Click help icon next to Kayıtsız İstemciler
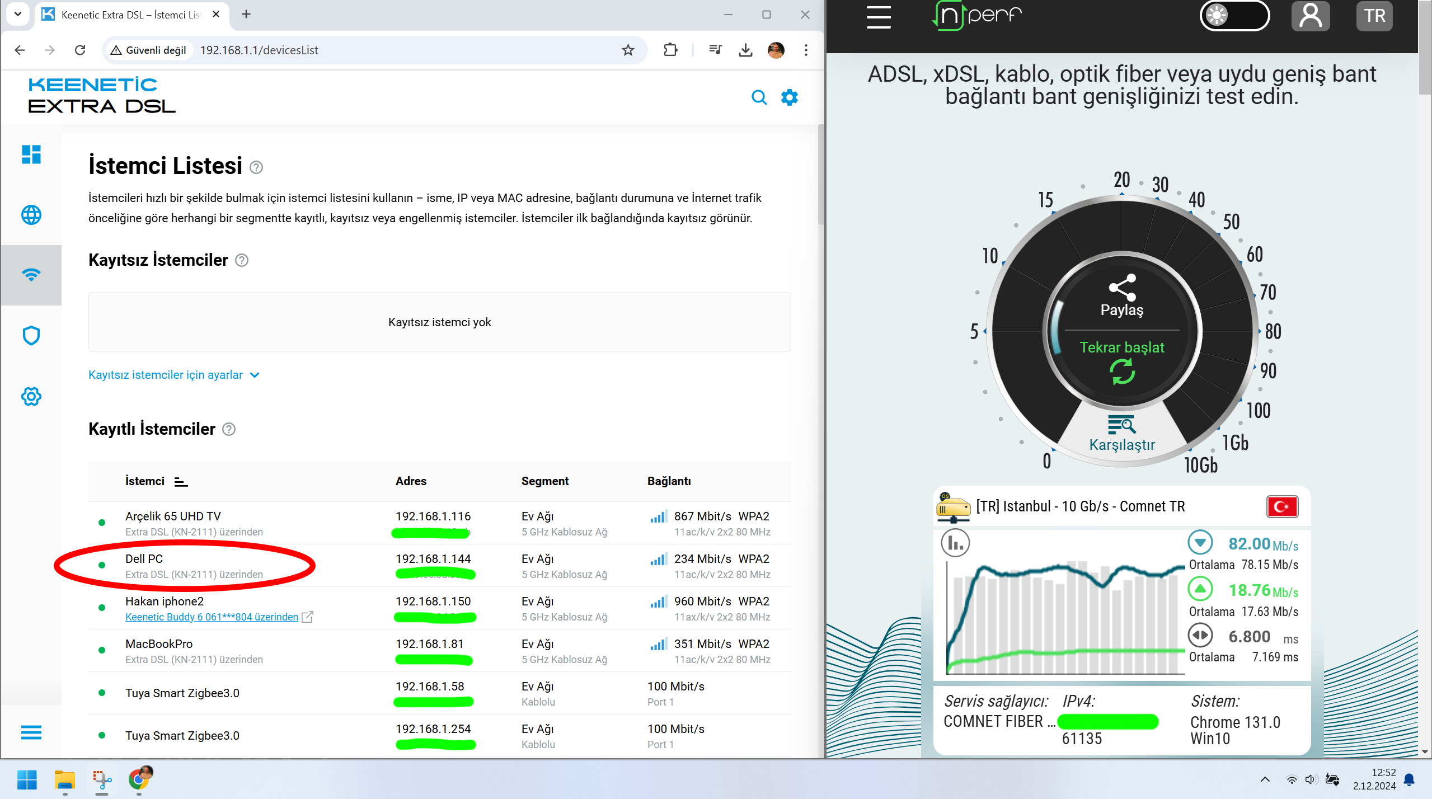This screenshot has height=799, width=1432. 242,260
